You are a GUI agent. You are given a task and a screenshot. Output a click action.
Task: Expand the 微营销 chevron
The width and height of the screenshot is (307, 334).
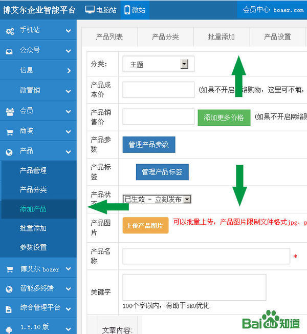click(69, 91)
